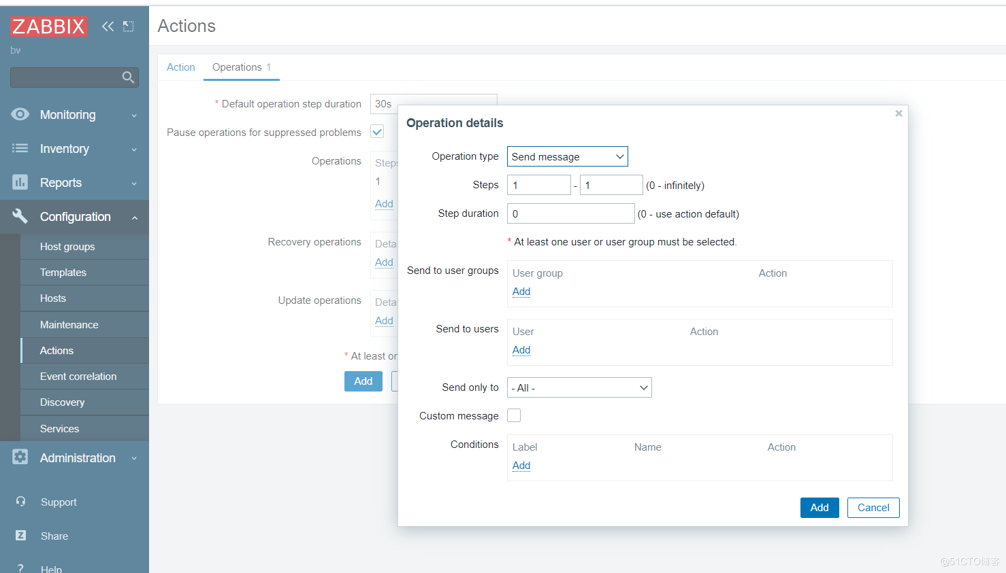The image size is (1006, 573).
Task: Collapse sidebar with double-chevron icon
Action: click(x=108, y=27)
